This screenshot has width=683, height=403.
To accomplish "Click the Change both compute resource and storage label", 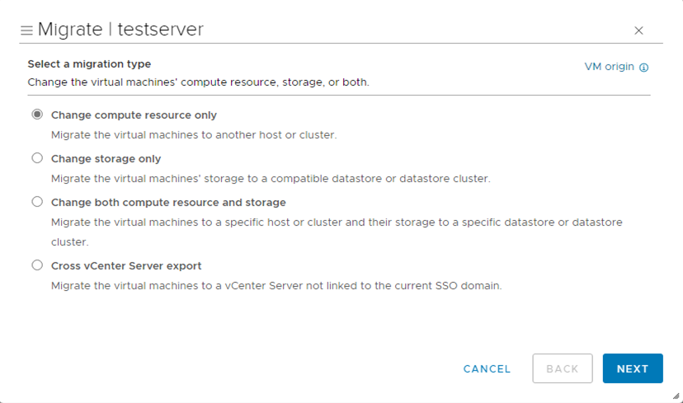I will point(168,203).
